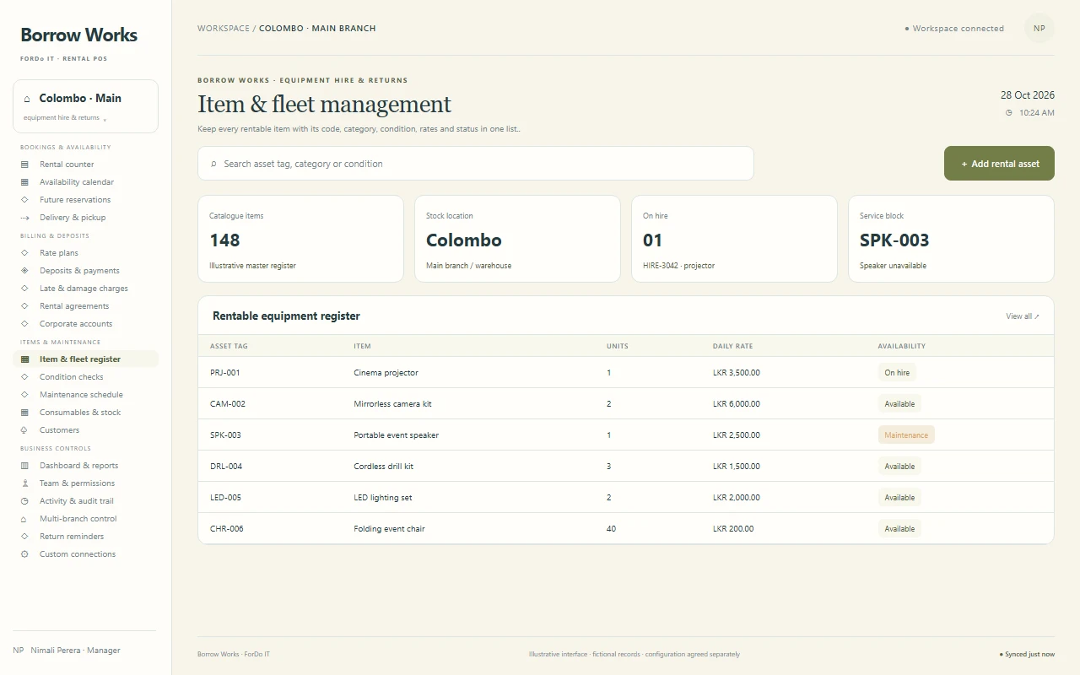Click the Activity & audit trail clock icon
Image resolution: width=1080 pixels, height=675 pixels.
click(24, 501)
